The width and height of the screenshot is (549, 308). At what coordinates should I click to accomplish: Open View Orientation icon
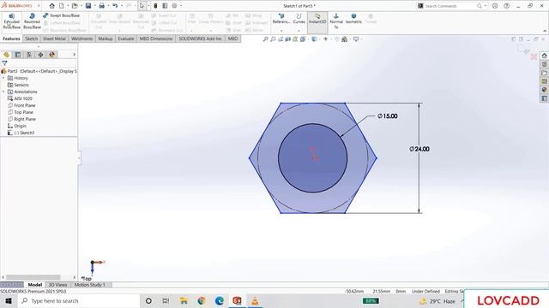coord(303,39)
